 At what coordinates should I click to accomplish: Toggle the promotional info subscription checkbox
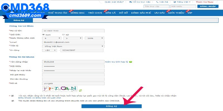coord(13,101)
